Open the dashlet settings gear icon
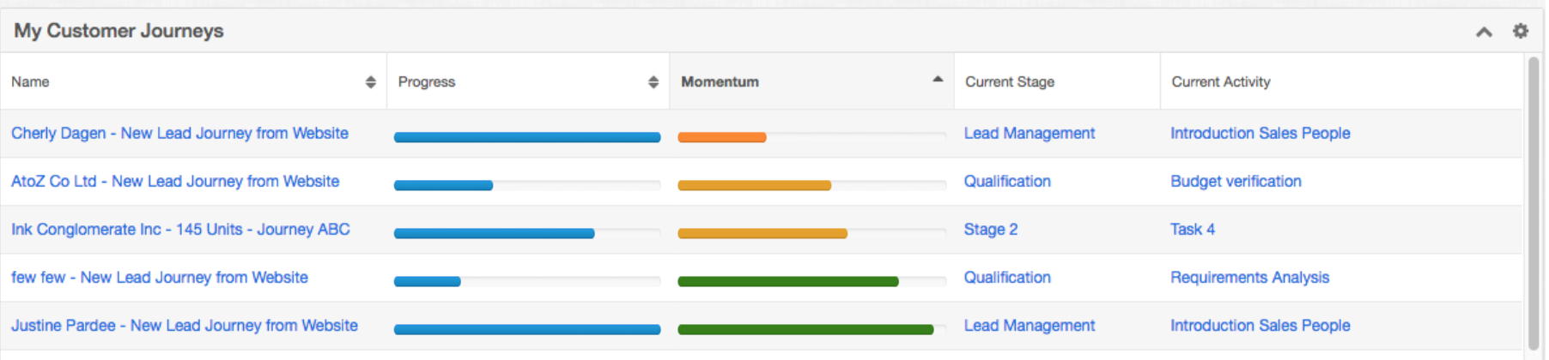The height and width of the screenshot is (360, 1549). pyautogui.click(x=1520, y=31)
